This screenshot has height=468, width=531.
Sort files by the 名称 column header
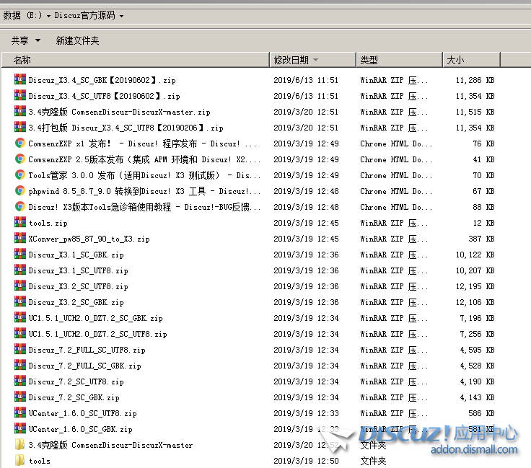tap(136, 60)
